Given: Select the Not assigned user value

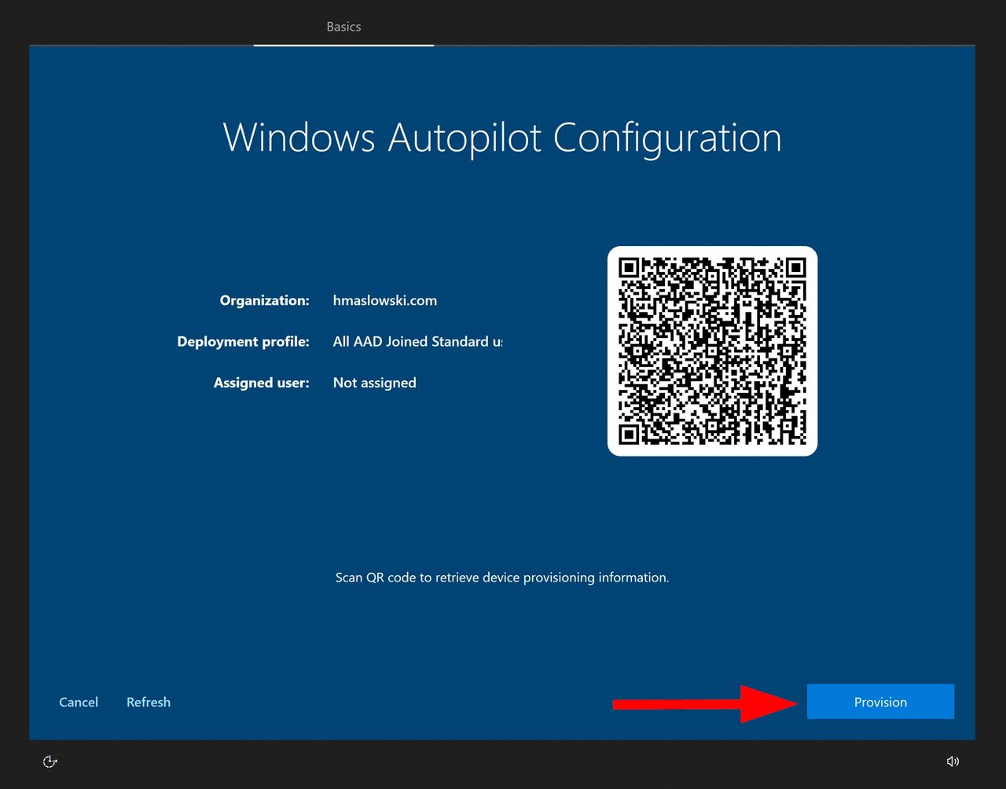Looking at the screenshot, I should [374, 383].
